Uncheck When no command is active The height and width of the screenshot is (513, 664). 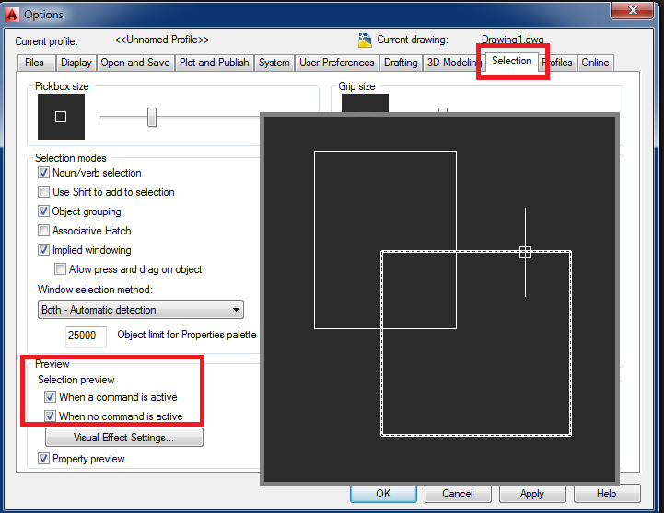(x=50, y=416)
